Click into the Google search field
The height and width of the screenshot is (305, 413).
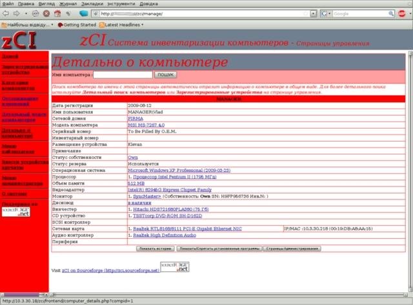(360, 14)
